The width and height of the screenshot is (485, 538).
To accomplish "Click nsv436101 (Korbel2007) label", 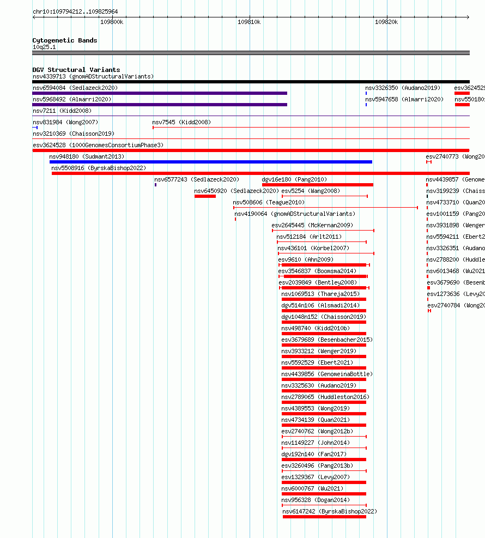I will tap(313, 248).
